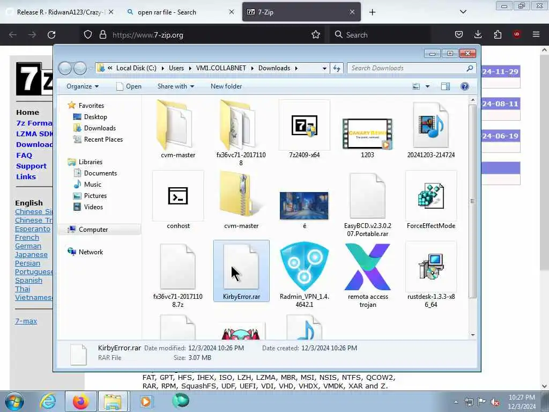549x412 pixels.
Task: Expand the Share with dropdown
Action: (175, 86)
